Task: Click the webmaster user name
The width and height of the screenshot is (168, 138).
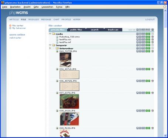Action: coord(16,38)
